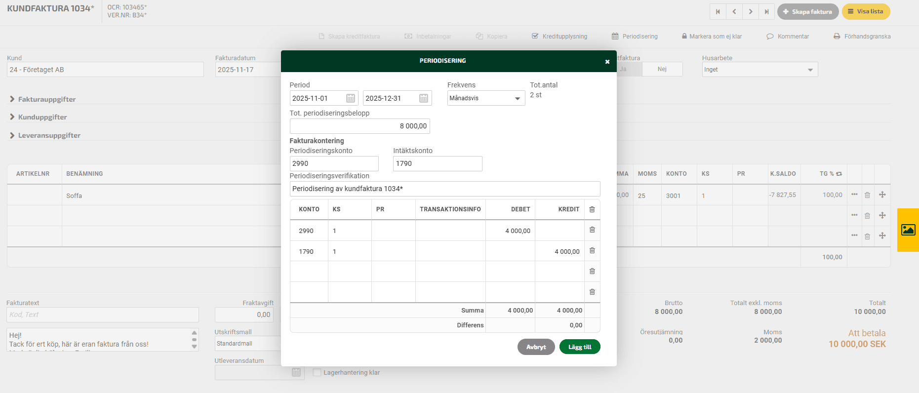Image resolution: width=919 pixels, height=393 pixels.
Task: Click the Lägg till button
Action: [579, 347]
